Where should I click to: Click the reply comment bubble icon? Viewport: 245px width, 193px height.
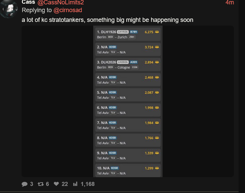[25, 184]
